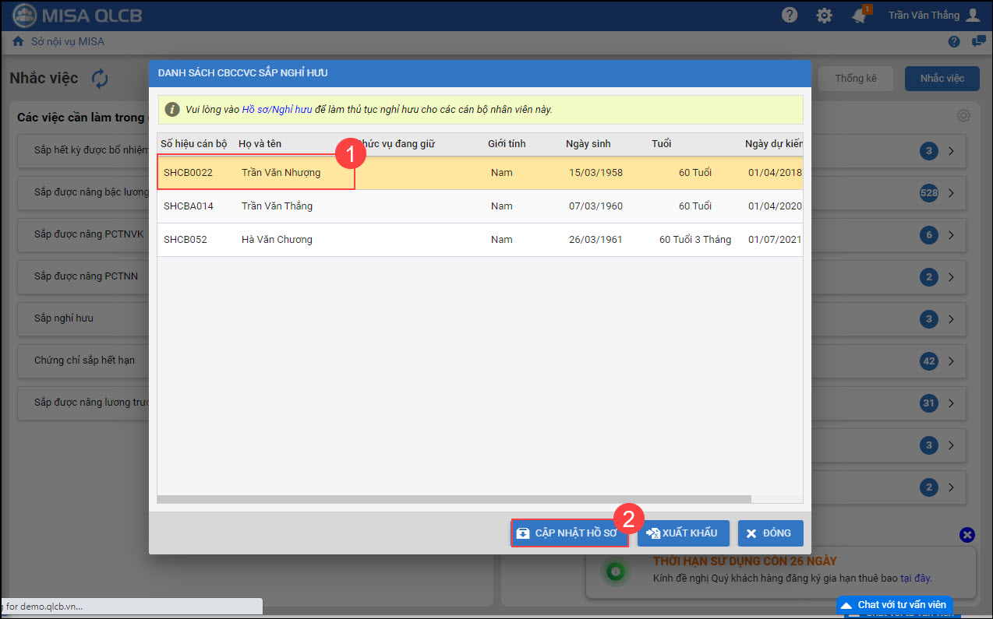
Task: Click the refresh icon next to Nhắc việc
Action: click(100, 79)
